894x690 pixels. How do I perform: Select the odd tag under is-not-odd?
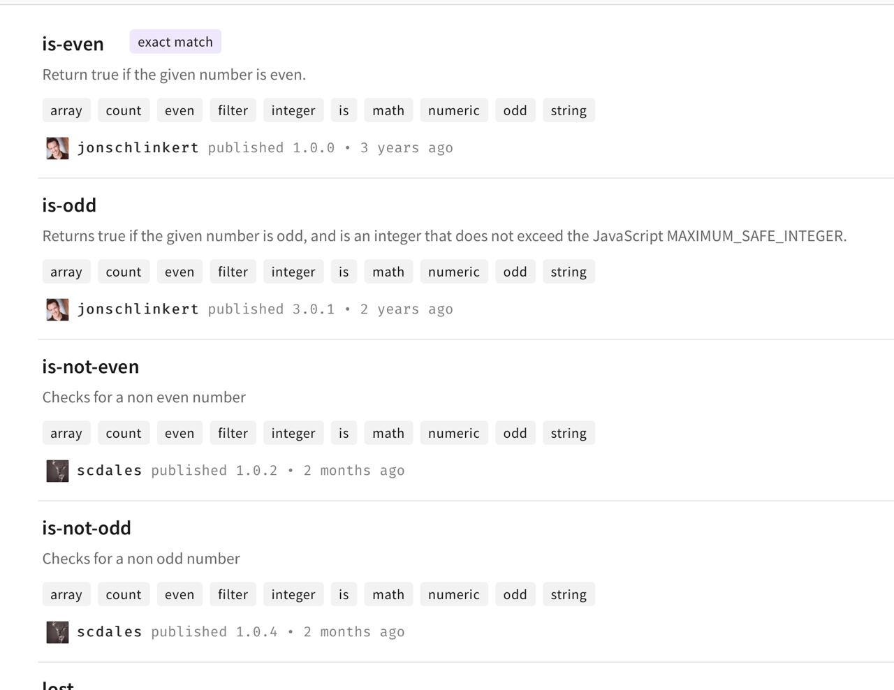click(x=515, y=594)
